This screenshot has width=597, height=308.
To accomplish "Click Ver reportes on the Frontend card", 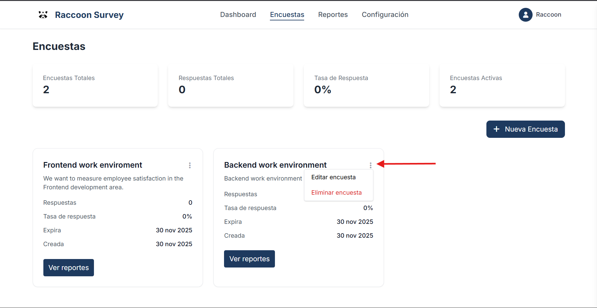I will click(x=68, y=268).
